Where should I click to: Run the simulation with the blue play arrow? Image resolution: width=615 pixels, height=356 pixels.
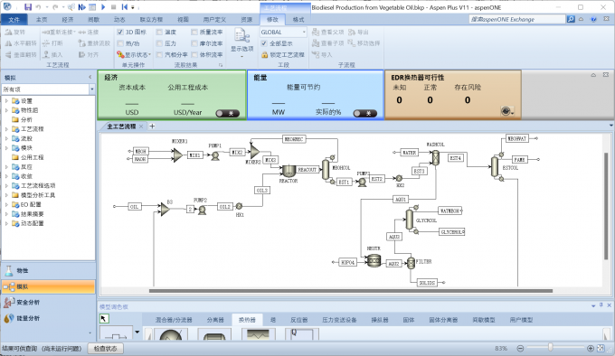103,7
